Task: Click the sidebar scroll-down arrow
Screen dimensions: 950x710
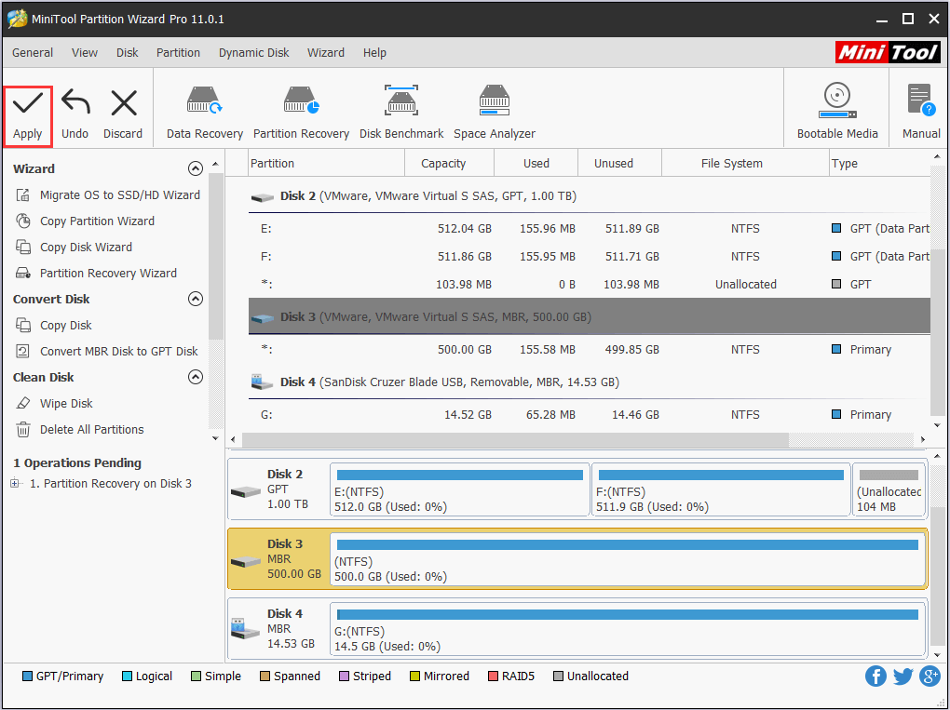Action: (216, 438)
